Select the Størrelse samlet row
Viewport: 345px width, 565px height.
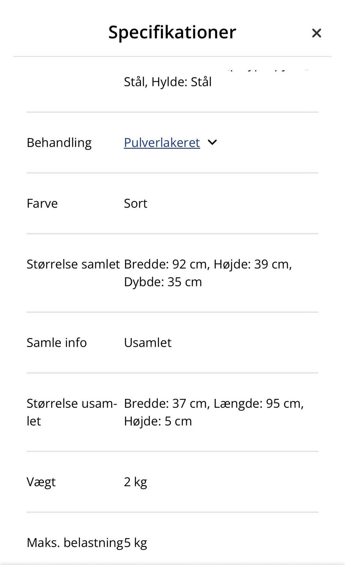[x=73, y=264]
